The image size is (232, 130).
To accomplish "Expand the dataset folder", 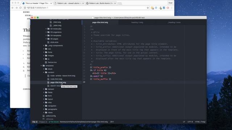I will click(x=51, y=89).
